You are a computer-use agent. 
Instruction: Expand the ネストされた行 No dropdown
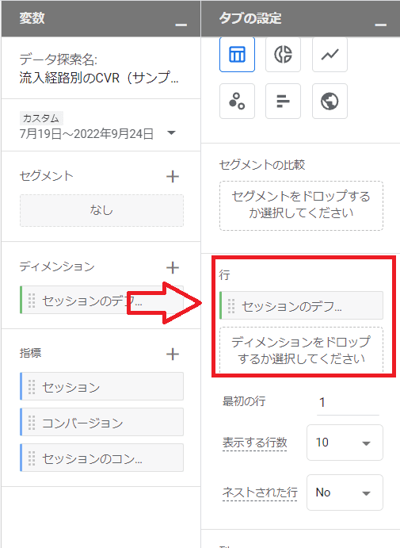345,492
